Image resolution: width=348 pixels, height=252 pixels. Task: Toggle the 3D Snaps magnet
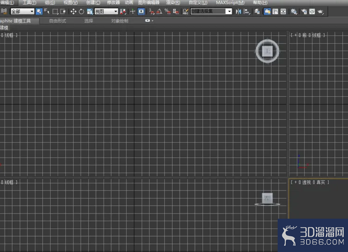pyautogui.click(x=152, y=11)
